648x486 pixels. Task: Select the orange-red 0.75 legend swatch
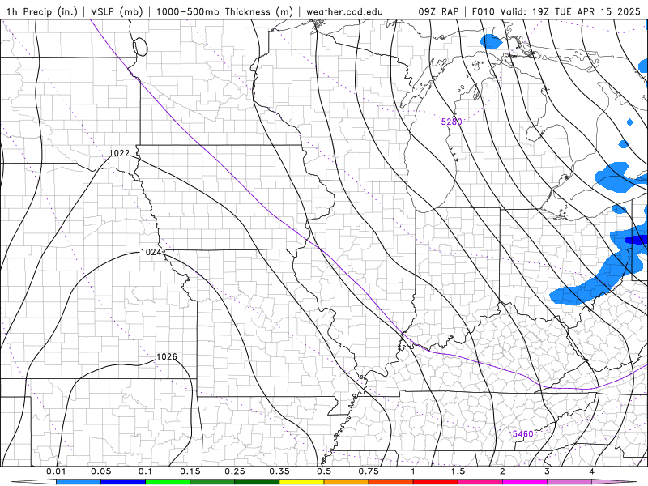[391, 482]
